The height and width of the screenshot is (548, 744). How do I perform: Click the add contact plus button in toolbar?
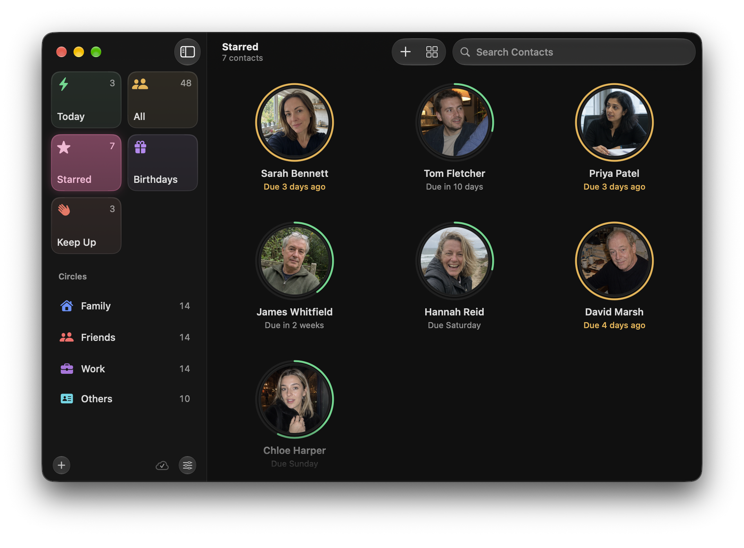(x=405, y=52)
